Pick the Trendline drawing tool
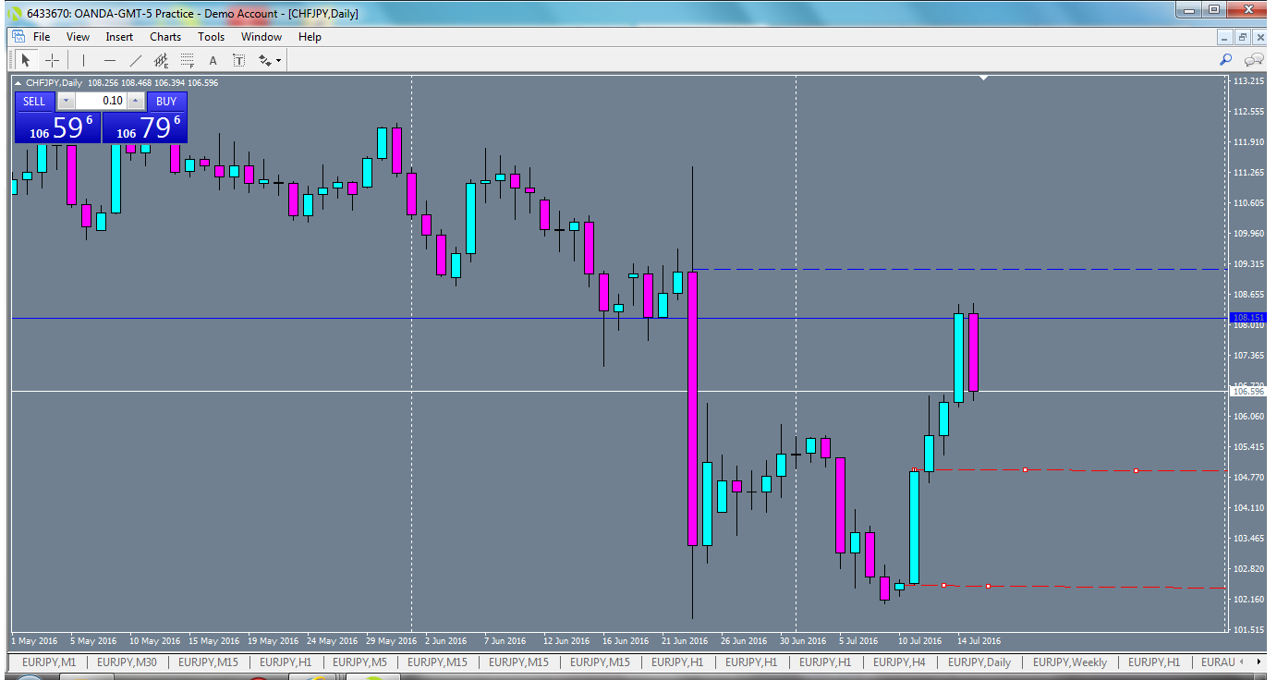 135,59
